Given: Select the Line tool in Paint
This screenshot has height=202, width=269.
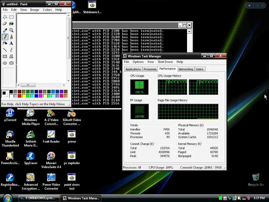Looking at the screenshot, I should 5,50.
